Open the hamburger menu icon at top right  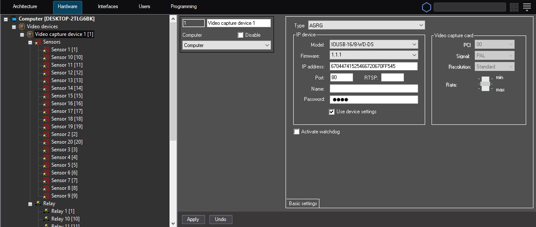[527, 7]
